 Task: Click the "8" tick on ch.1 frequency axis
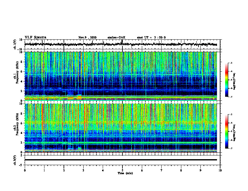[22, 62]
